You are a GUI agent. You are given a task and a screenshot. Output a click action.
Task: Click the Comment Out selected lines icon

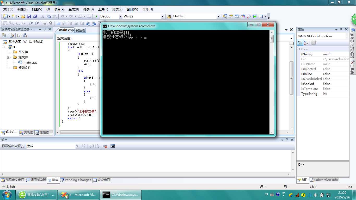45,23
